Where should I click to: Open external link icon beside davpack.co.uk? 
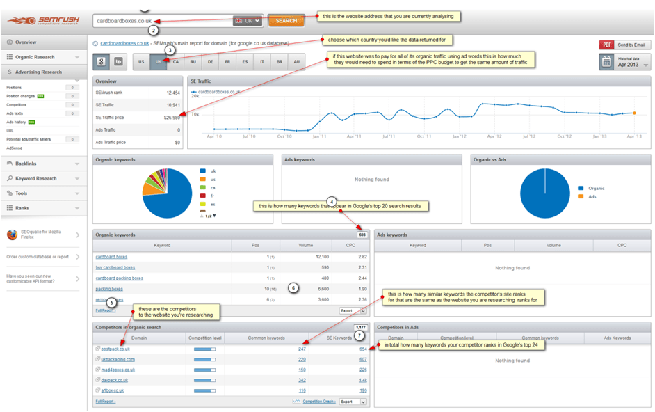point(98,380)
